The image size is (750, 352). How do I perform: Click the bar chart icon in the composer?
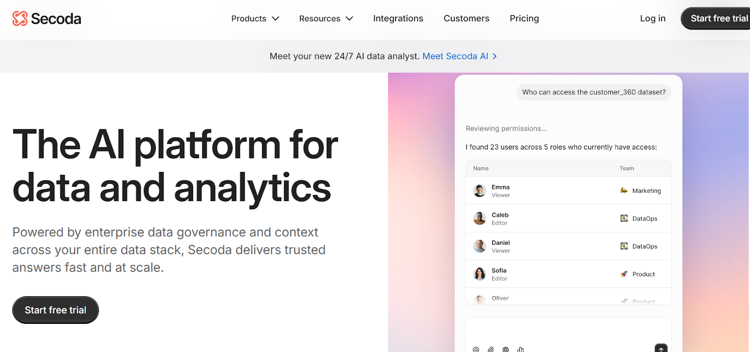(520, 349)
